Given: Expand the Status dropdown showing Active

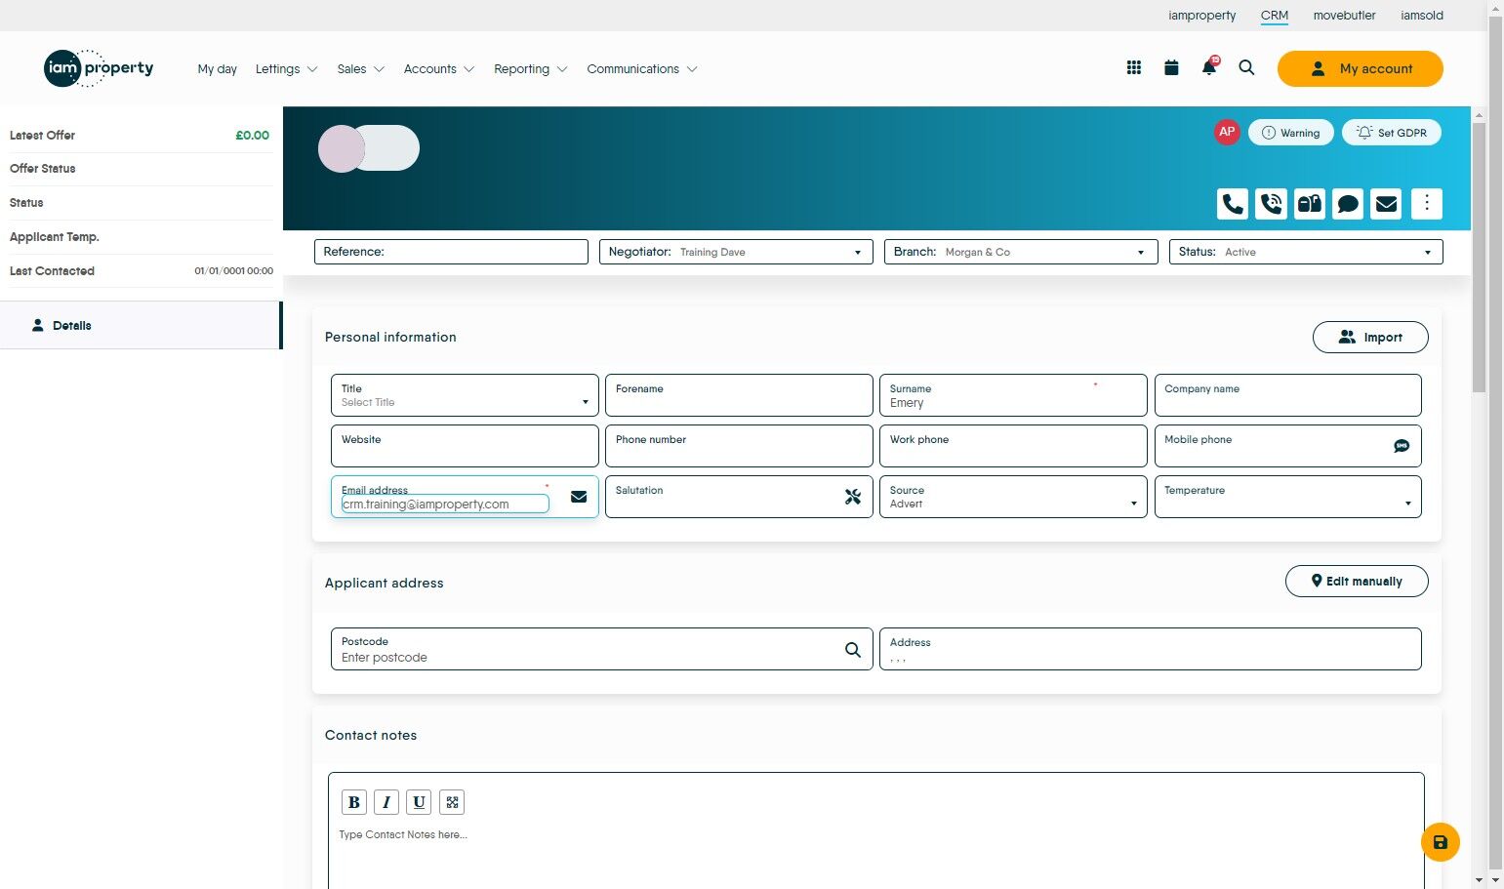Looking at the screenshot, I should pos(1428,252).
